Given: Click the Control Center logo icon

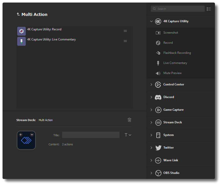Looking at the screenshot, I should (x=158, y=85).
